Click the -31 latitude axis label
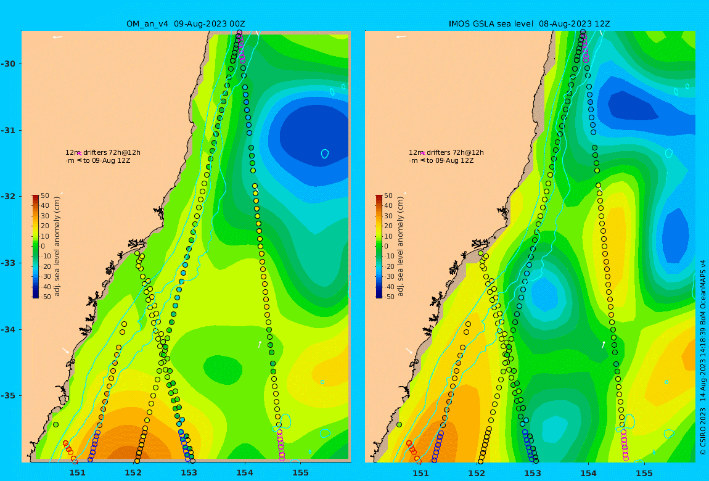The width and height of the screenshot is (709, 481). pyautogui.click(x=9, y=130)
